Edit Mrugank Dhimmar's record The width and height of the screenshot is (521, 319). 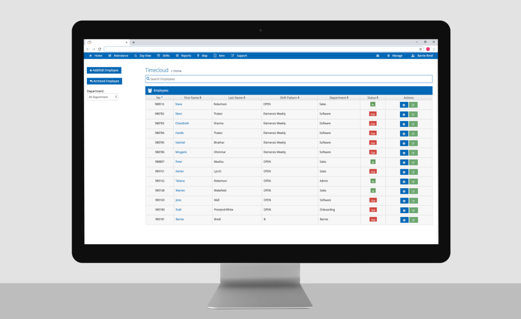click(414, 153)
